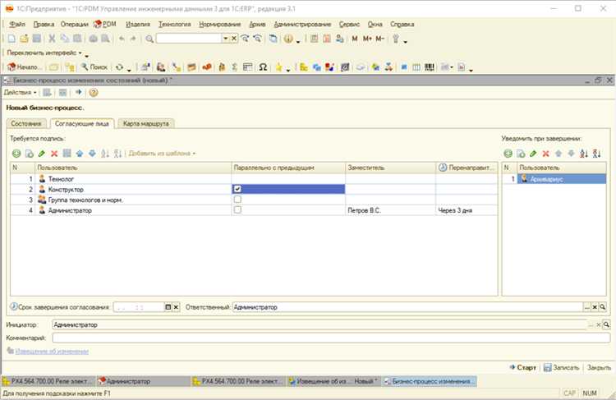Delete the selected signer with the red cross
This screenshot has width=616, height=400.
point(54,154)
